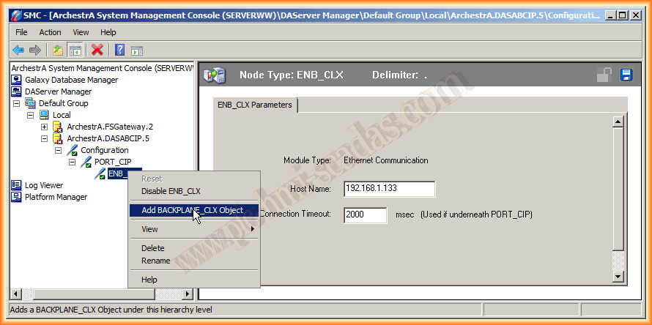652x325 pixels.
Task: Select the ENB_CLX Parameters tab
Action: (254, 105)
